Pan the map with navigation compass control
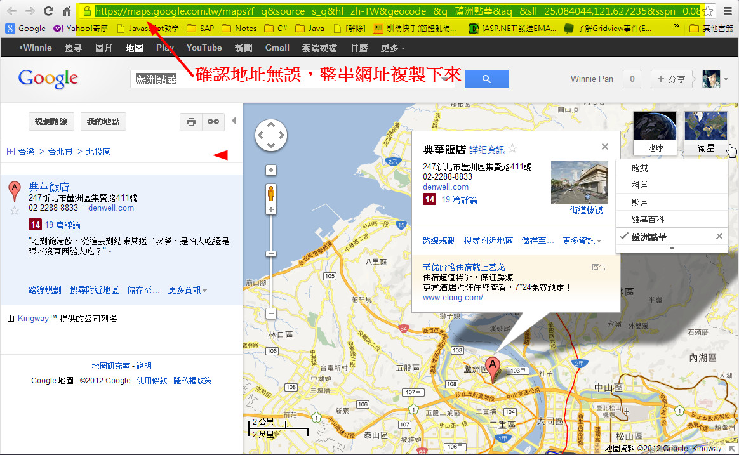Viewport: 739px width, 455px height. [x=270, y=135]
